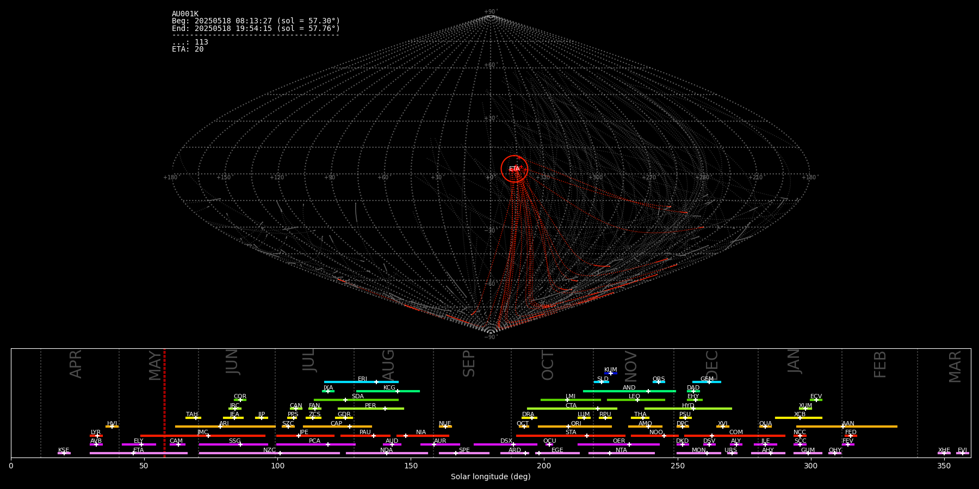Image resolution: width=979 pixels, height=489 pixels.
Task: Select the COR shower label
Action: [x=240, y=396]
